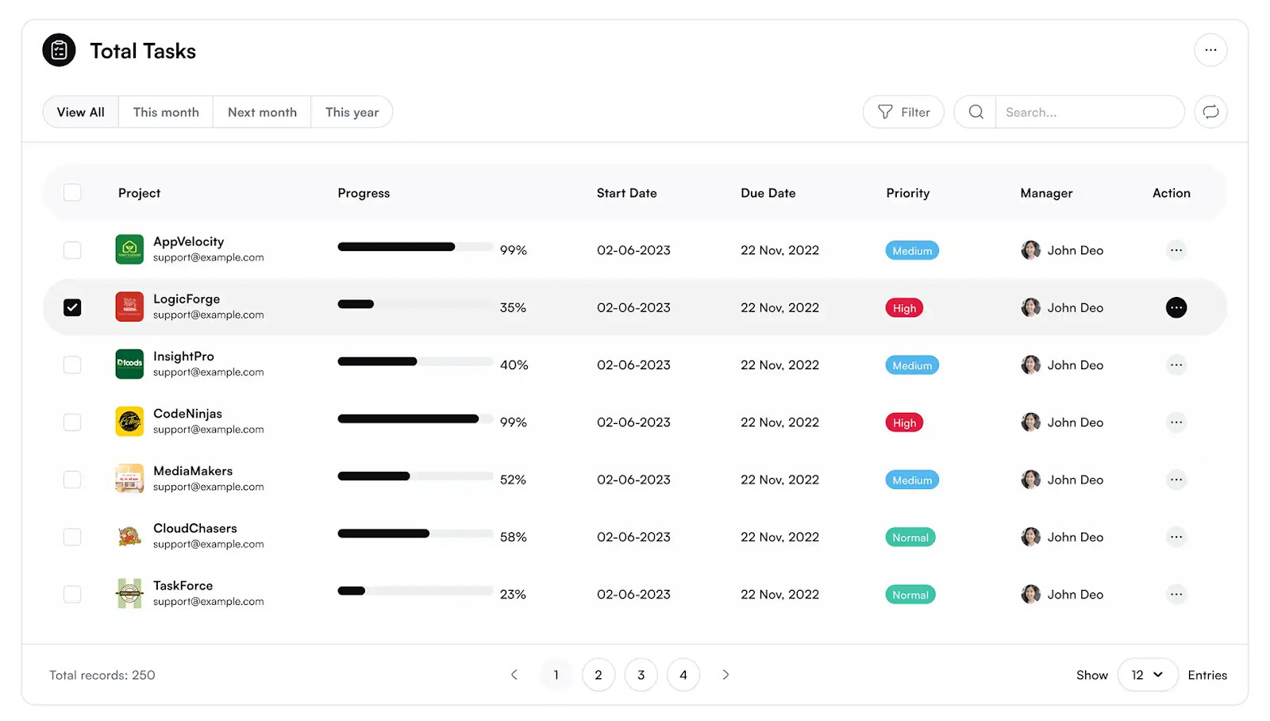This screenshot has width=1270, height=721.
Task: Select the This year tab
Action: (352, 112)
